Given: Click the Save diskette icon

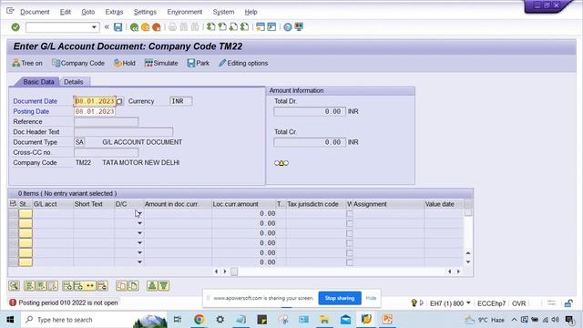Looking at the screenshot, I should coord(118,27).
